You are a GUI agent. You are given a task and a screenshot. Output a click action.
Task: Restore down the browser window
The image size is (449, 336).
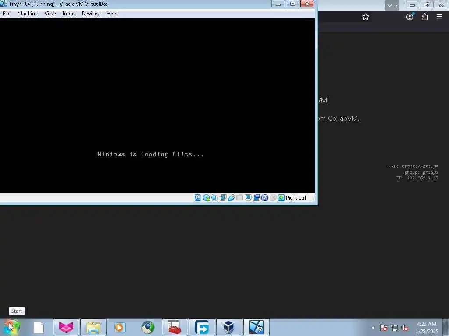point(427,5)
